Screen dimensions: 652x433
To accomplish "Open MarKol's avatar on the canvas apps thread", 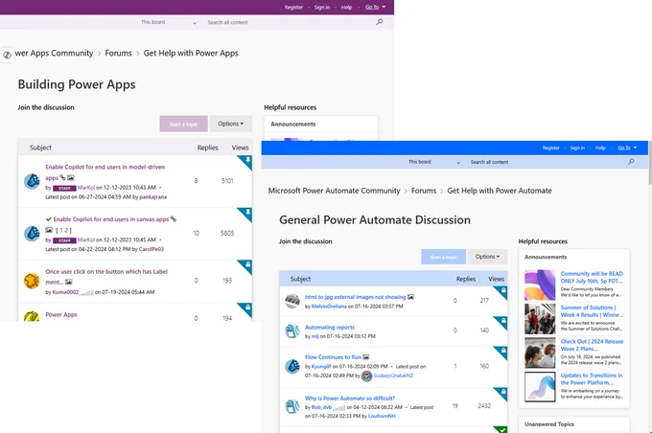I will [32, 234].
